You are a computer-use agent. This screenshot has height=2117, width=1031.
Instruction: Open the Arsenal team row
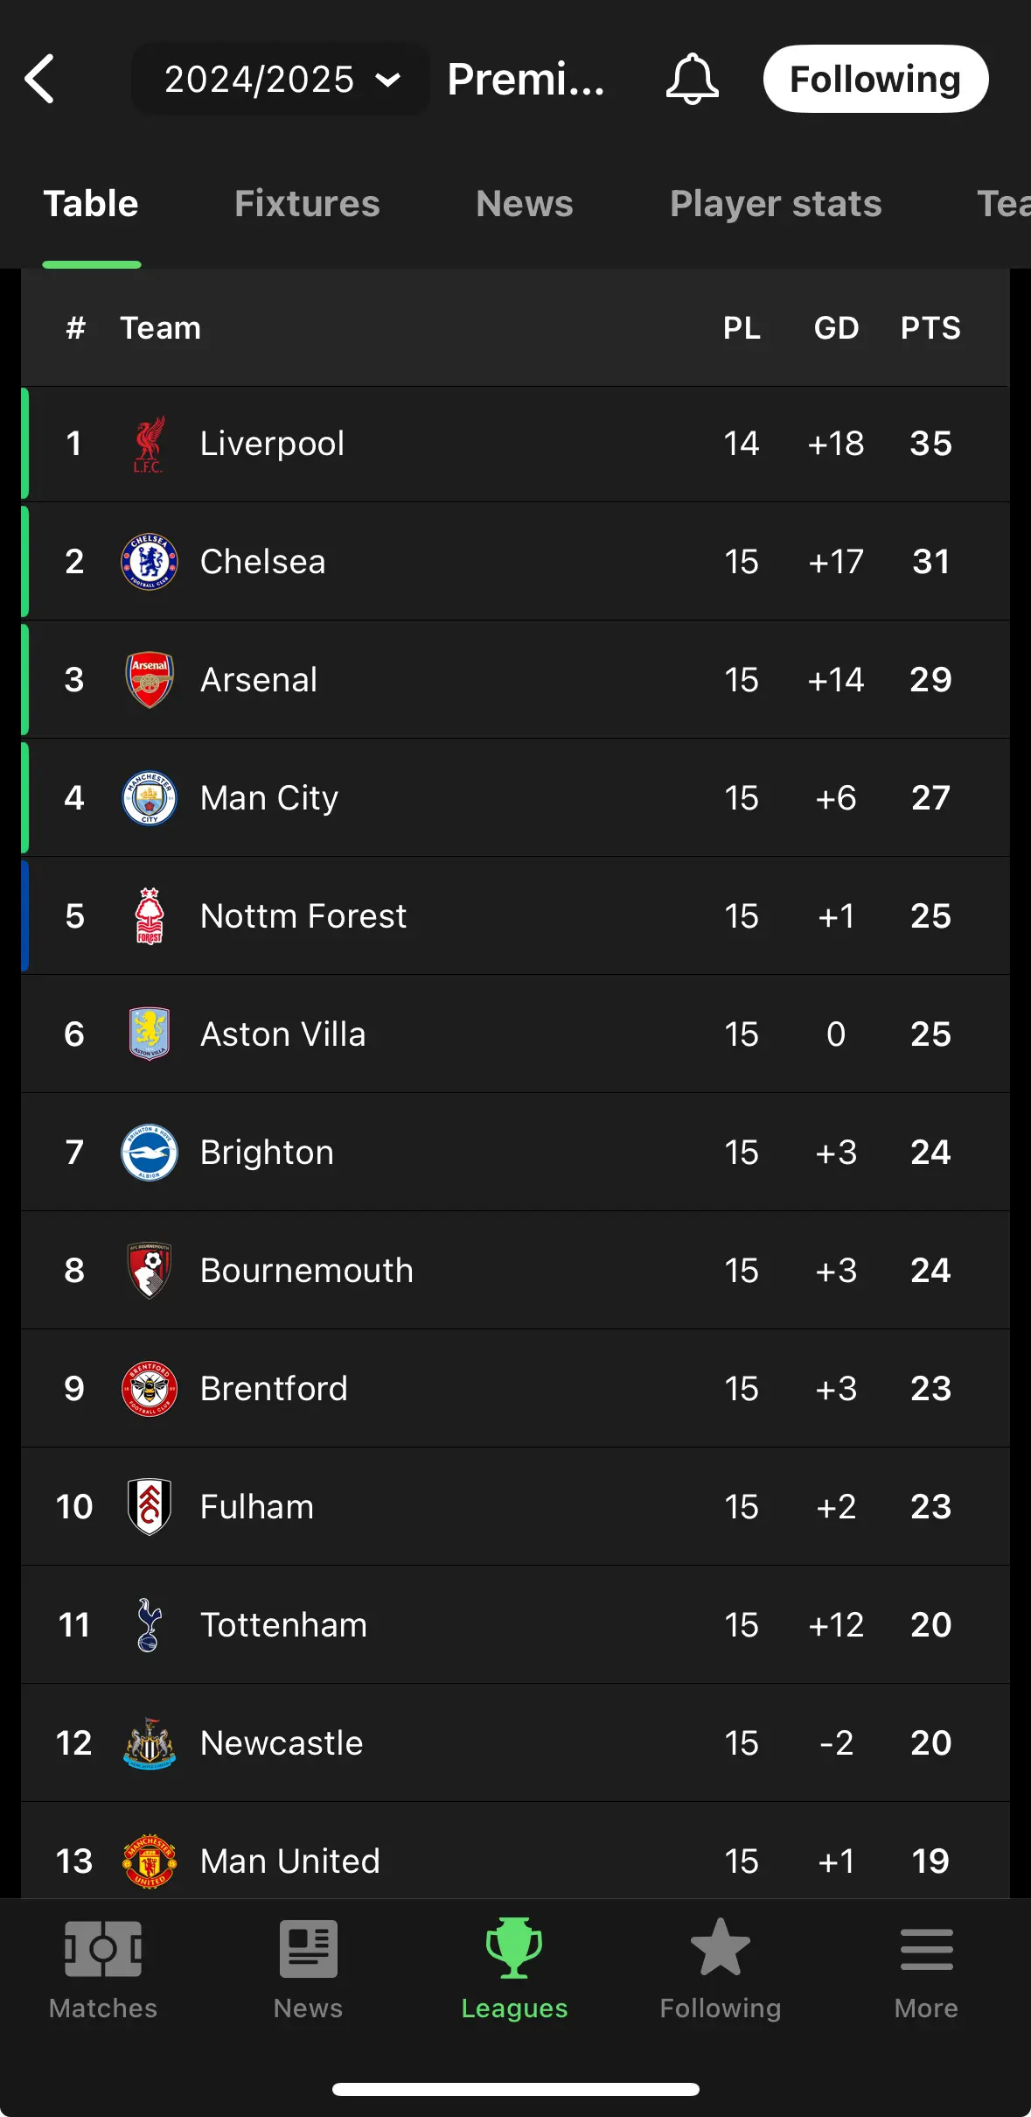(x=515, y=680)
